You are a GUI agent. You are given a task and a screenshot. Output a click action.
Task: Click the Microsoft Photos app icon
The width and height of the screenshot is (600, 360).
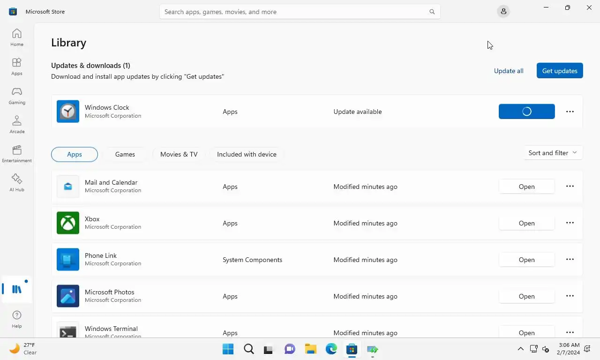click(68, 296)
